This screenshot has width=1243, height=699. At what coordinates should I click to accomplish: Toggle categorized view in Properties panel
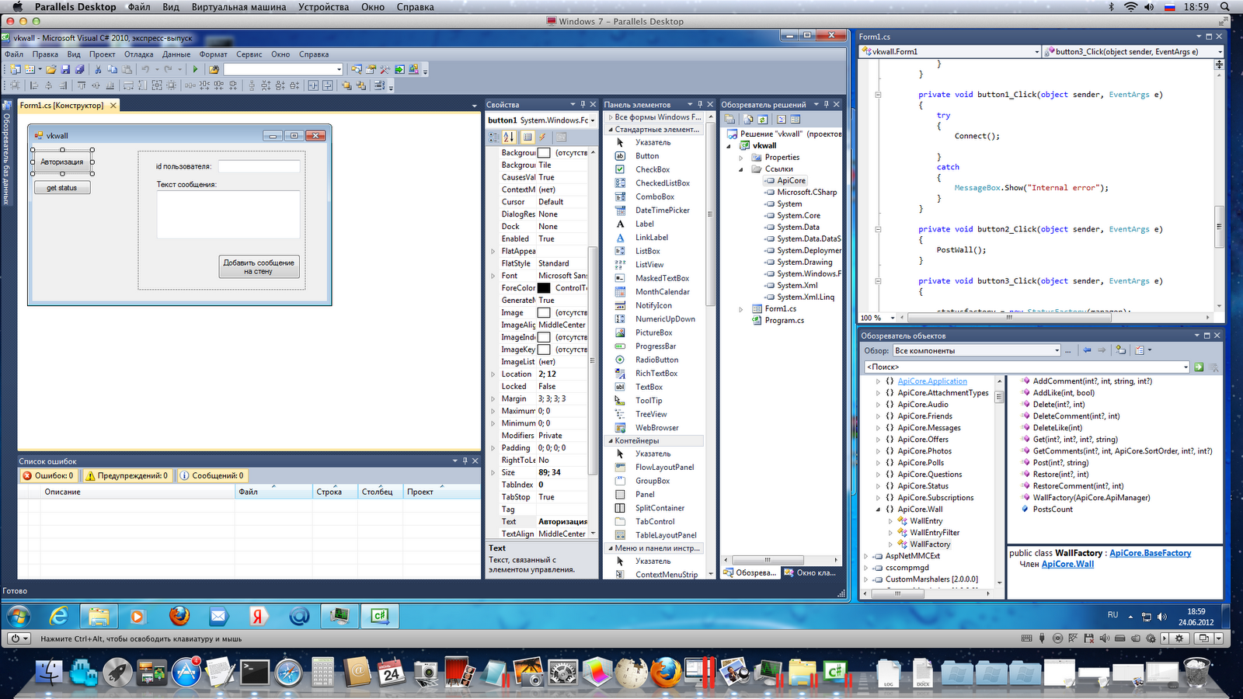coord(493,137)
